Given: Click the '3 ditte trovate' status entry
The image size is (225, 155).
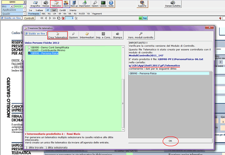Looking at the screenshot, I should [x=35, y=148].
